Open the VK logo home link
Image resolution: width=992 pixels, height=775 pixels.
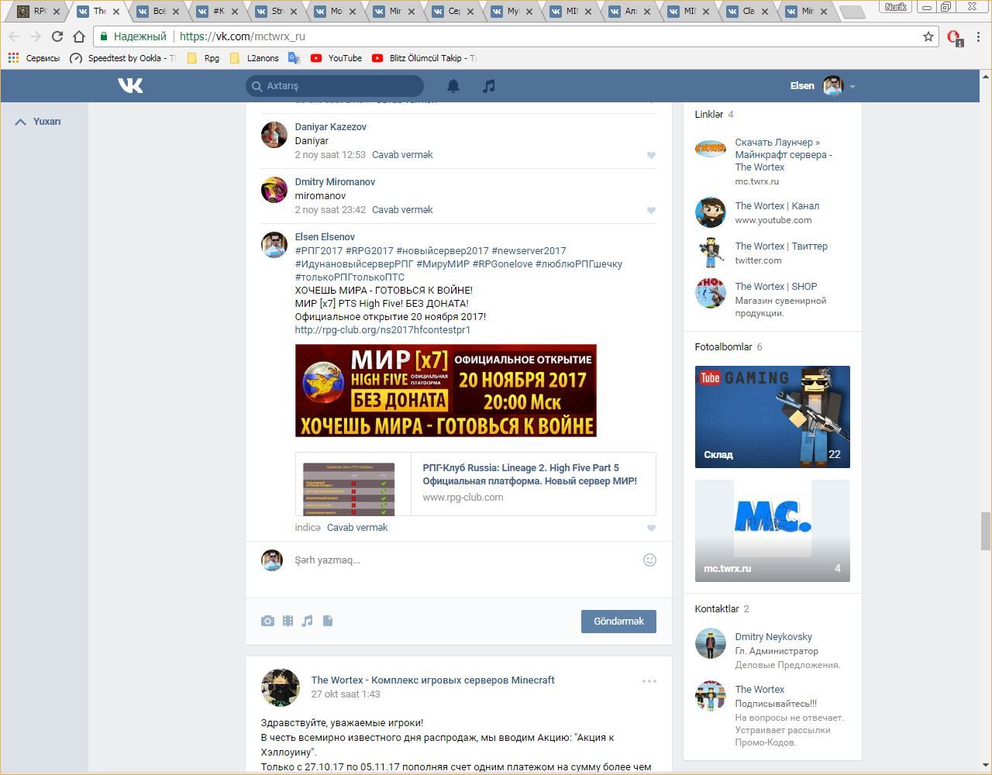130,85
